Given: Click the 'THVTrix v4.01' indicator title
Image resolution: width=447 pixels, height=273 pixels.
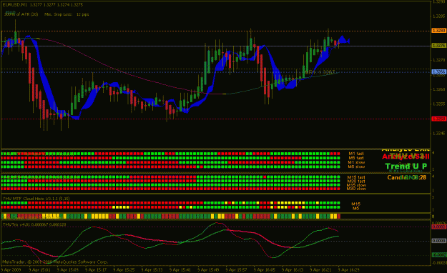Looking at the screenshot, I should click(34, 224).
